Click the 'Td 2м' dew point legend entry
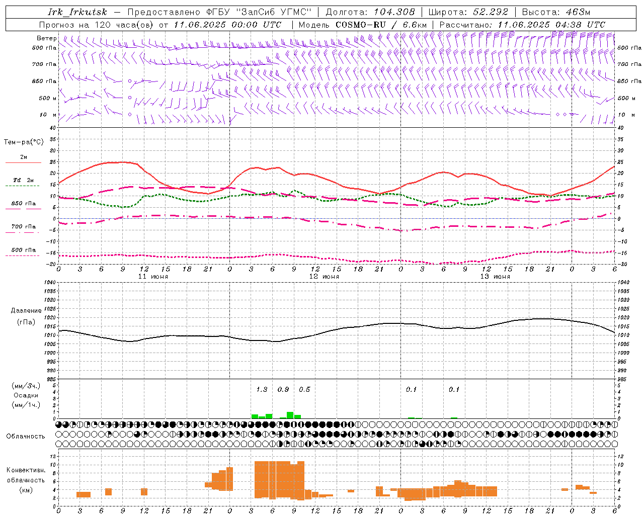Image resolution: width=644 pixels, height=515 pixels. pos(23,180)
